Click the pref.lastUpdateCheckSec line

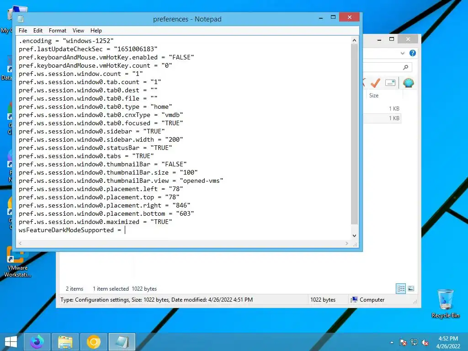tap(88, 49)
